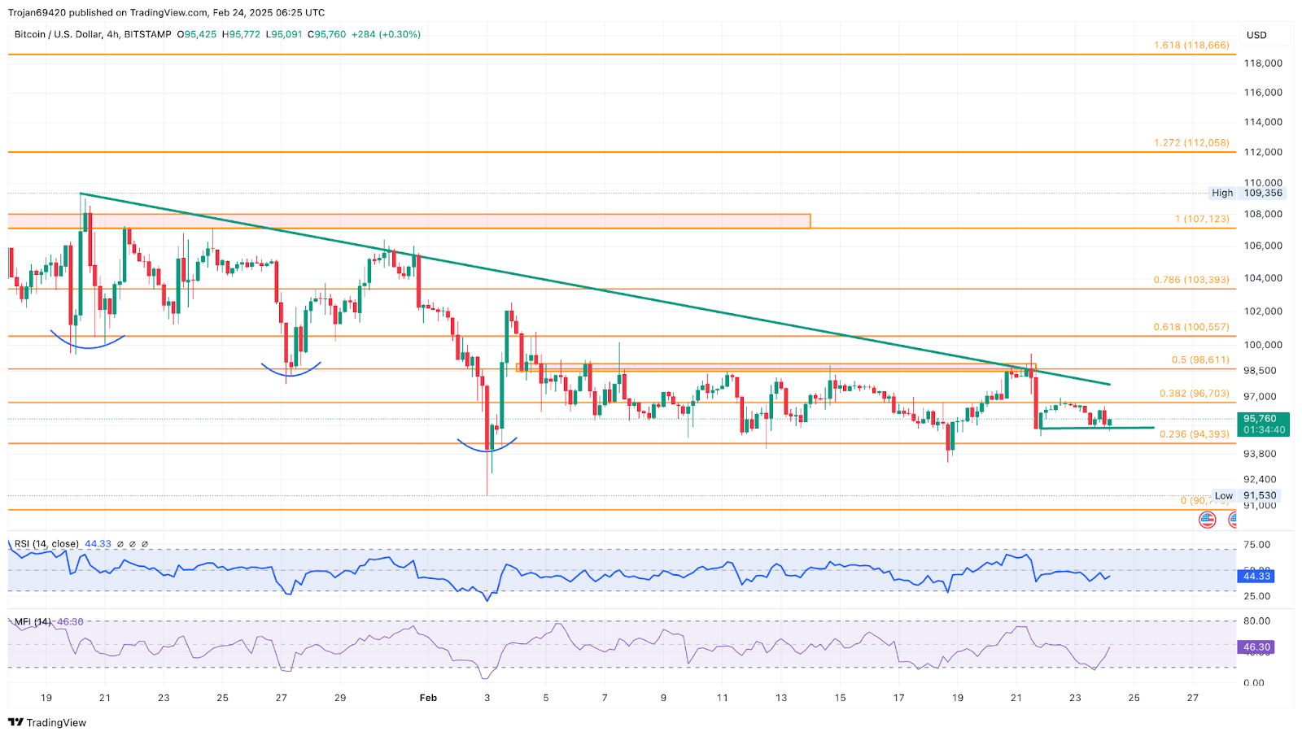Open the USD currency selector on the price axis
This screenshot has height=736, width=1302.
1264,35
